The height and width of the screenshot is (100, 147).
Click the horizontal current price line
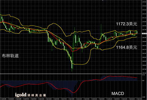coord(71,34)
